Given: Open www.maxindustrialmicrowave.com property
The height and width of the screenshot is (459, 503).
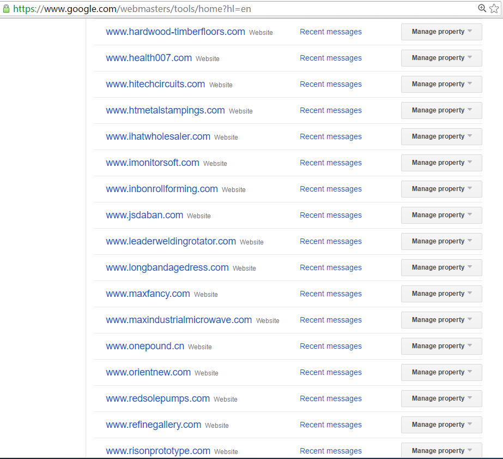Looking at the screenshot, I should pyautogui.click(x=179, y=320).
